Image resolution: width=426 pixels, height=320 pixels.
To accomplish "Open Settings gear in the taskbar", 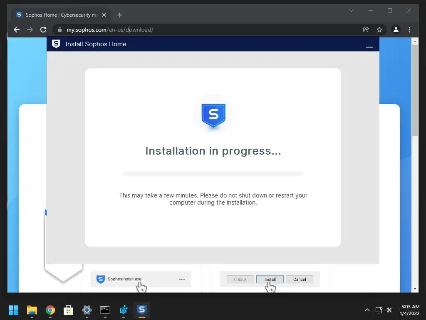I will (87, 310).
